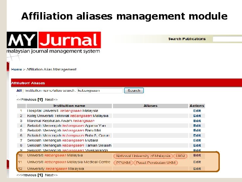
Task: Click the UKM alias tag
Action: [180, 156]
